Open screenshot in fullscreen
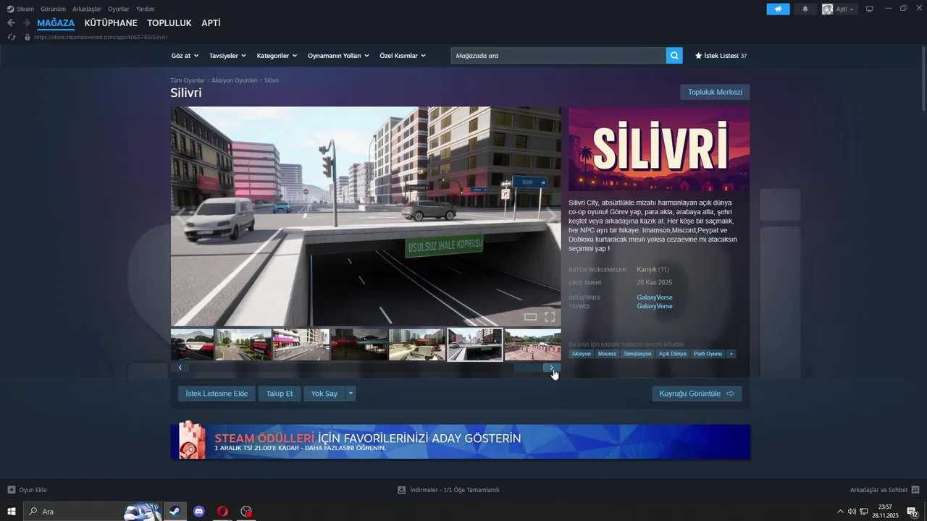 550,317
